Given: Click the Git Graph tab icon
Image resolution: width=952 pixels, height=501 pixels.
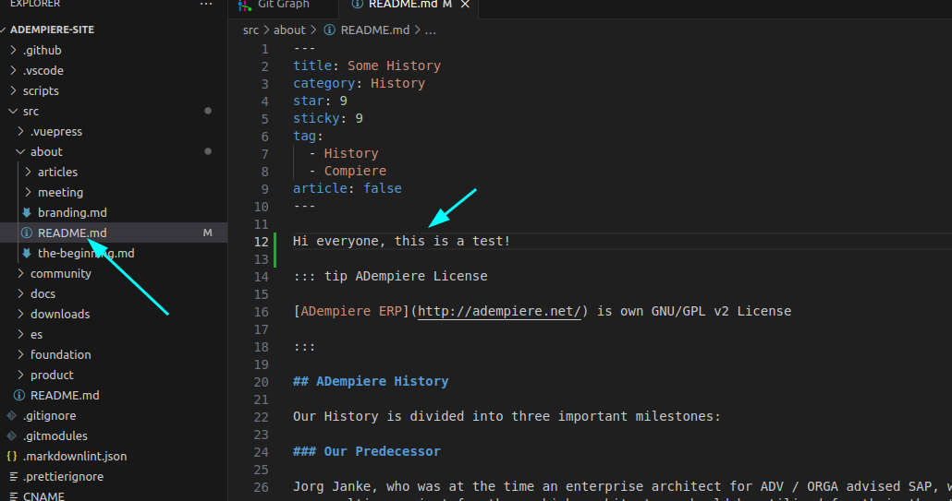Looking at the screenshot, I should pyautogui.click(x=245, y=5).
